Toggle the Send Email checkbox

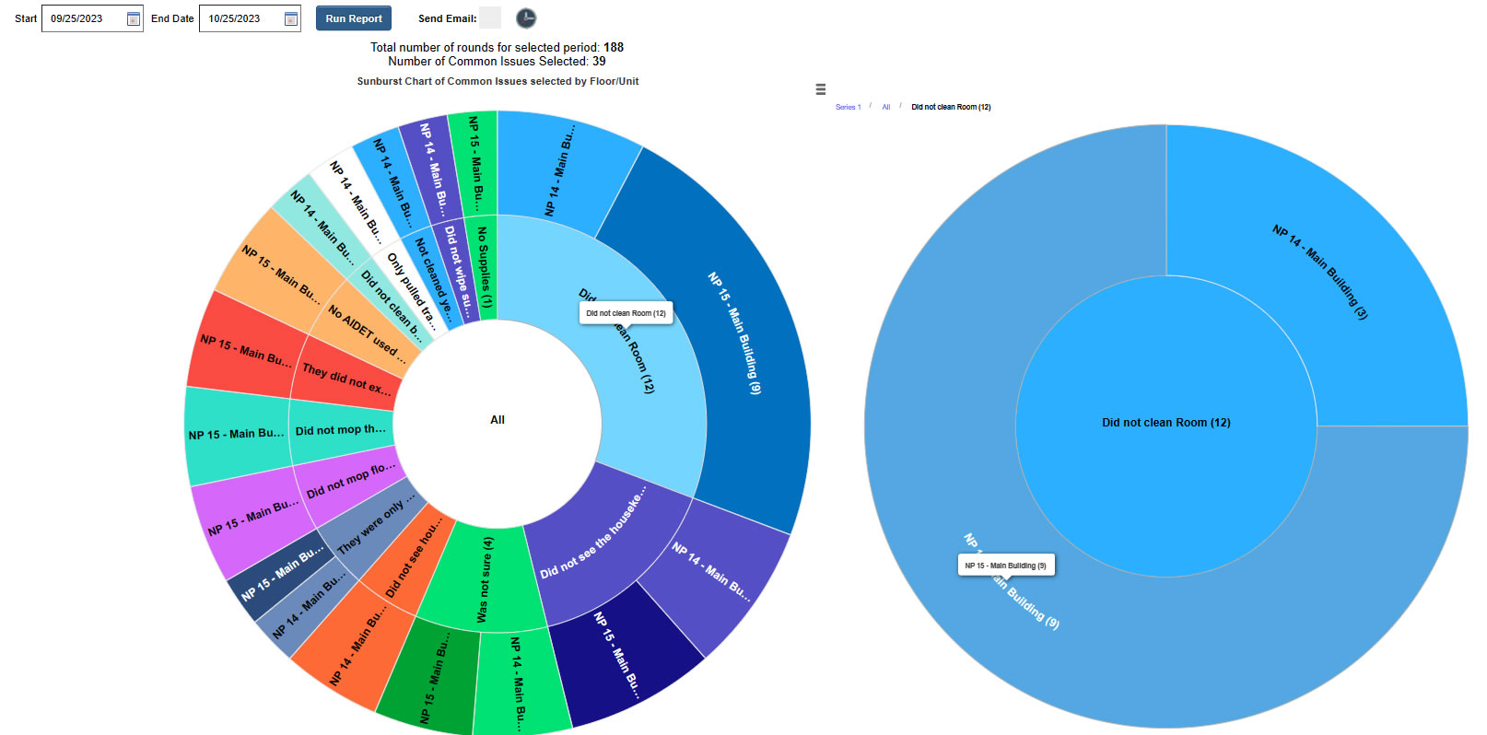(x=490, y=18)
